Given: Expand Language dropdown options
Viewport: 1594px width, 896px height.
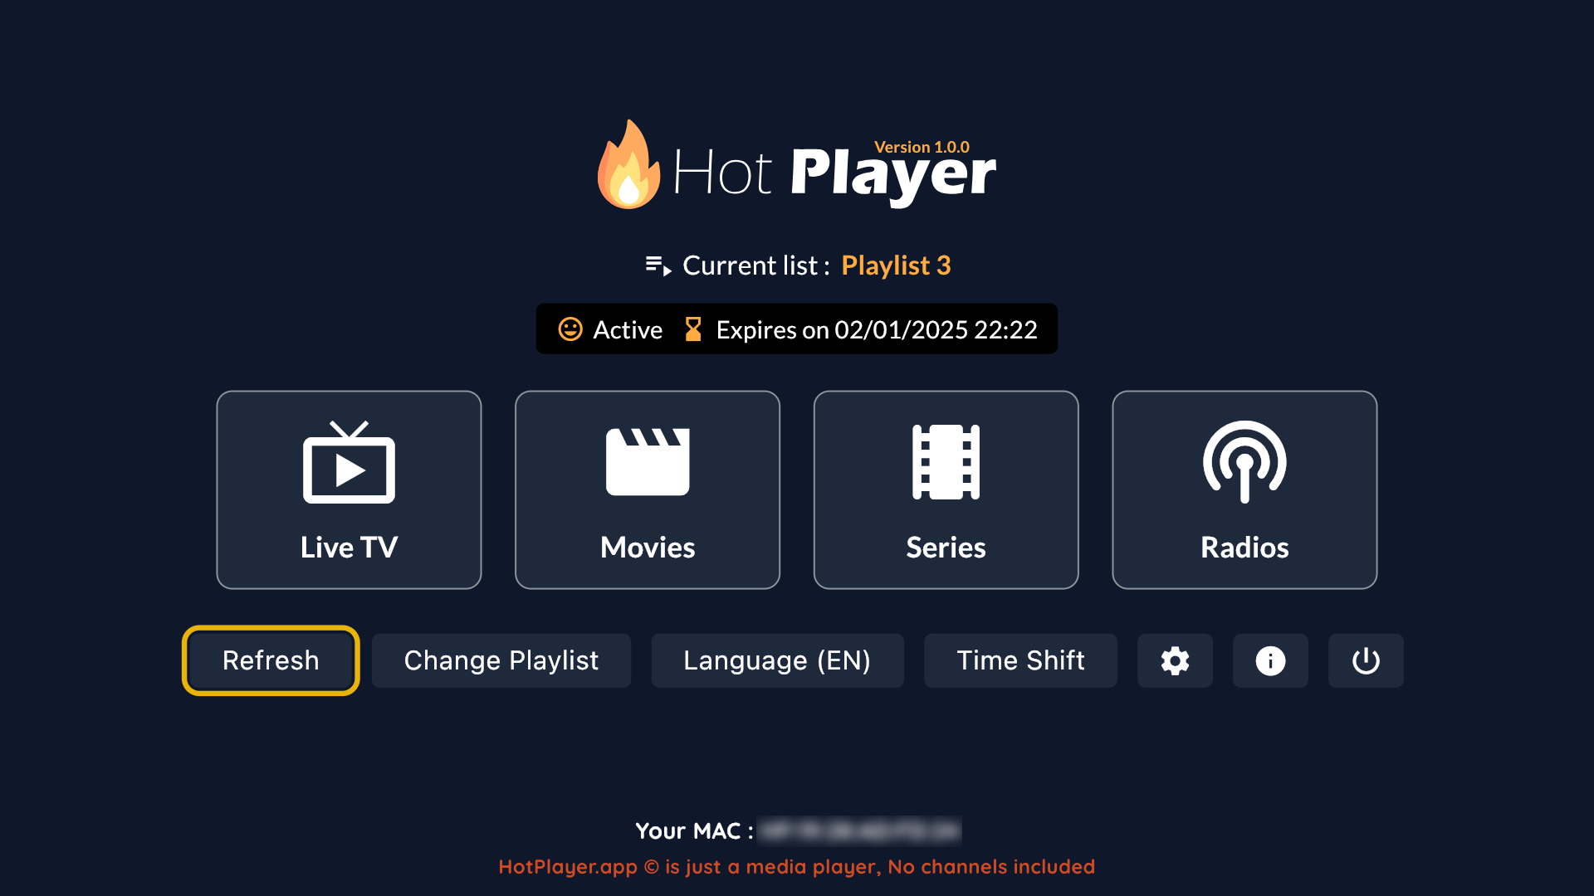Looking at the screenshot, I should coord(776,660).
